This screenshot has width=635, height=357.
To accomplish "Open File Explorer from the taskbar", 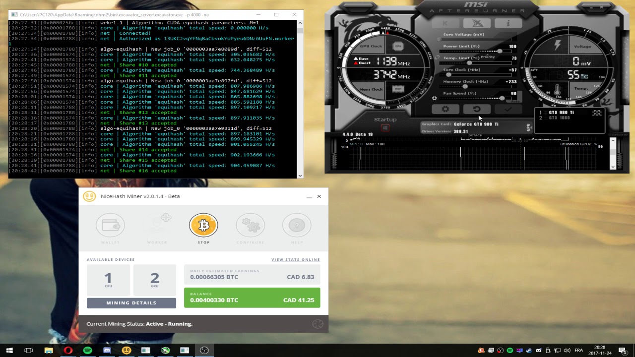I will click(x=49, y=351).
